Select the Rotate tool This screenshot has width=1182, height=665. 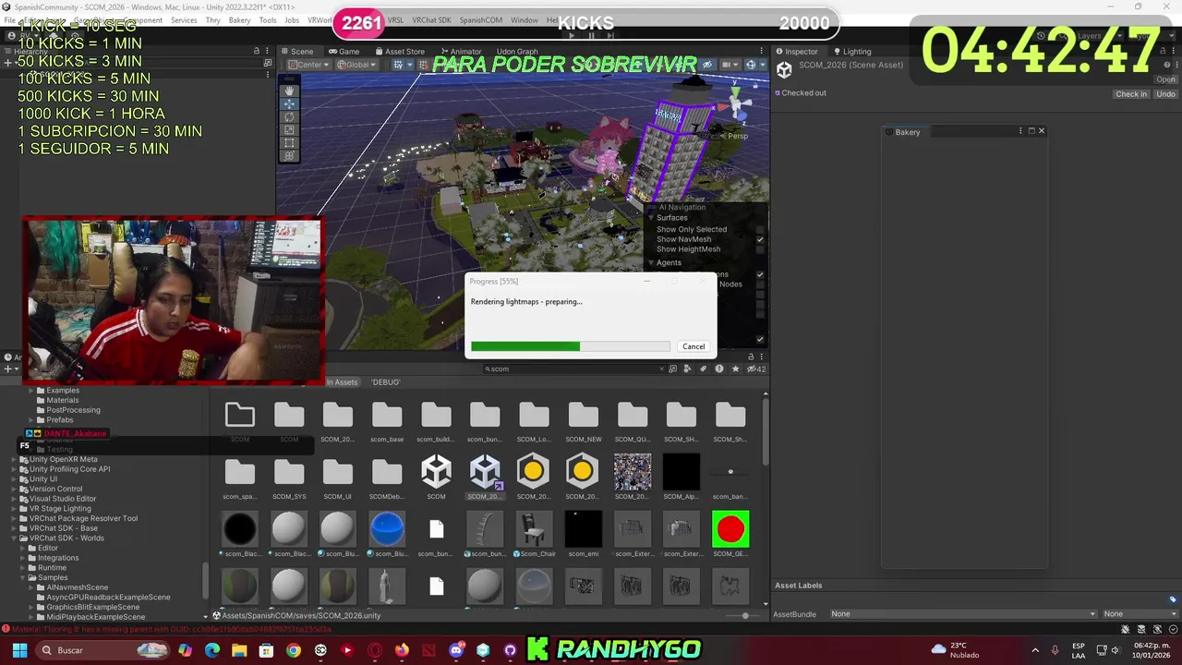289,116
